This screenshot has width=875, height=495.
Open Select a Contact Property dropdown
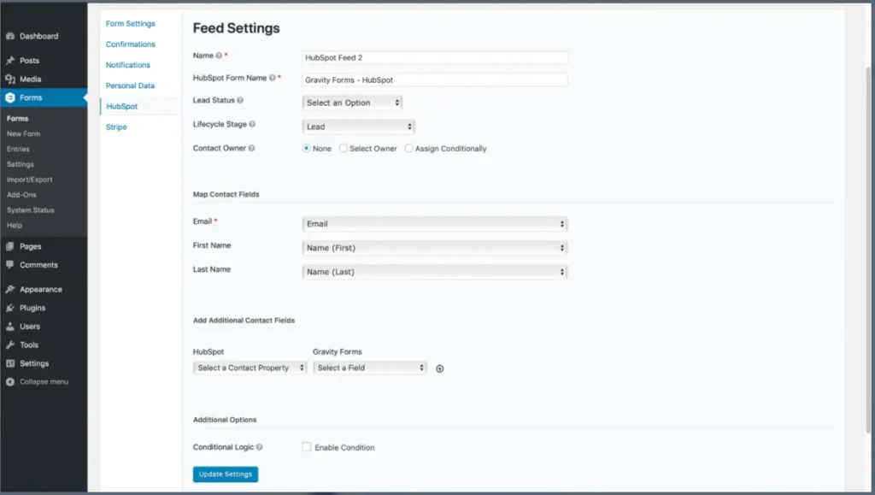(250, 368)
